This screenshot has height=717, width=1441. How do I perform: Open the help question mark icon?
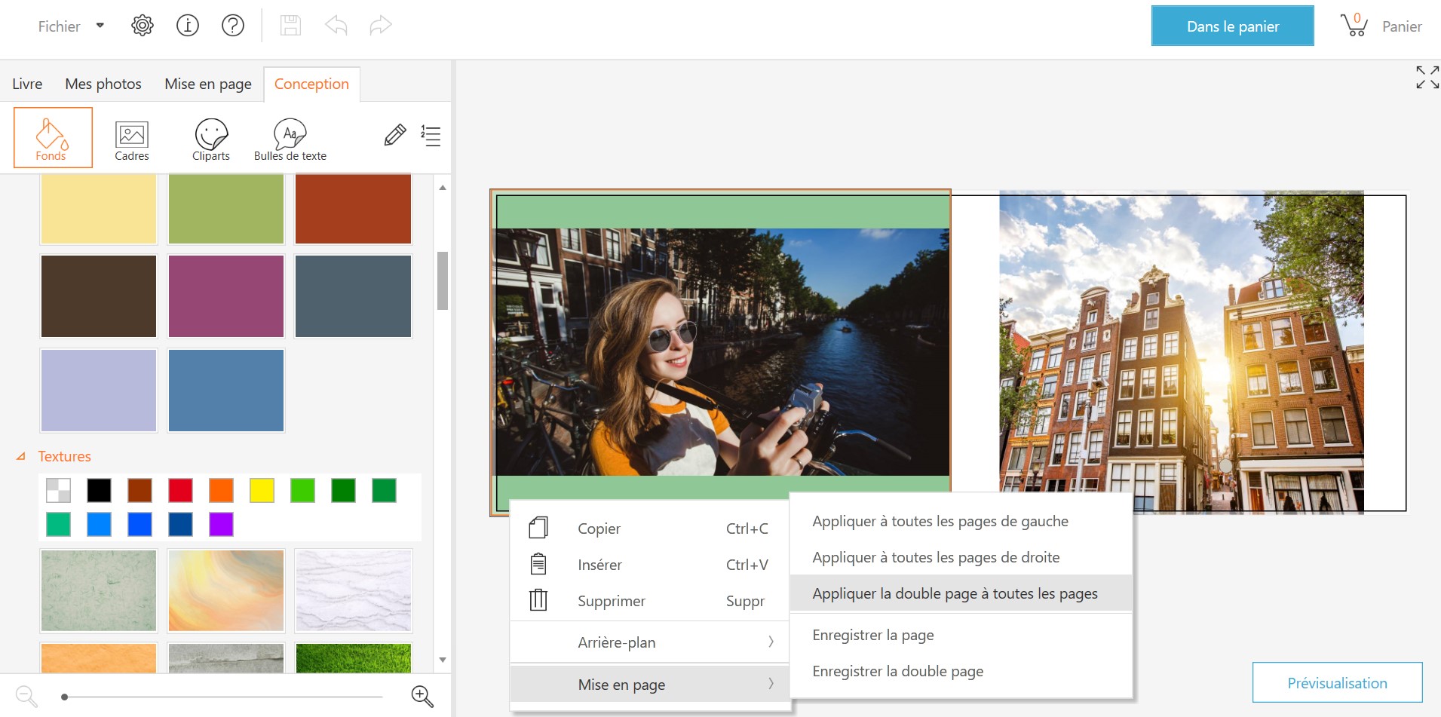coord(233,26)
